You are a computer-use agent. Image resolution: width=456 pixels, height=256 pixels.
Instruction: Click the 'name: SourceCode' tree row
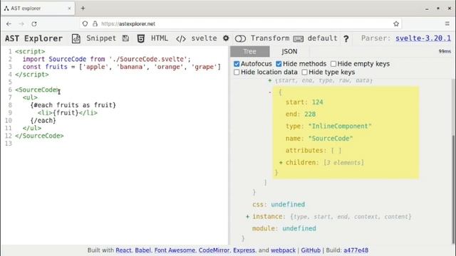pyautogui.click(x=319, y=139)
